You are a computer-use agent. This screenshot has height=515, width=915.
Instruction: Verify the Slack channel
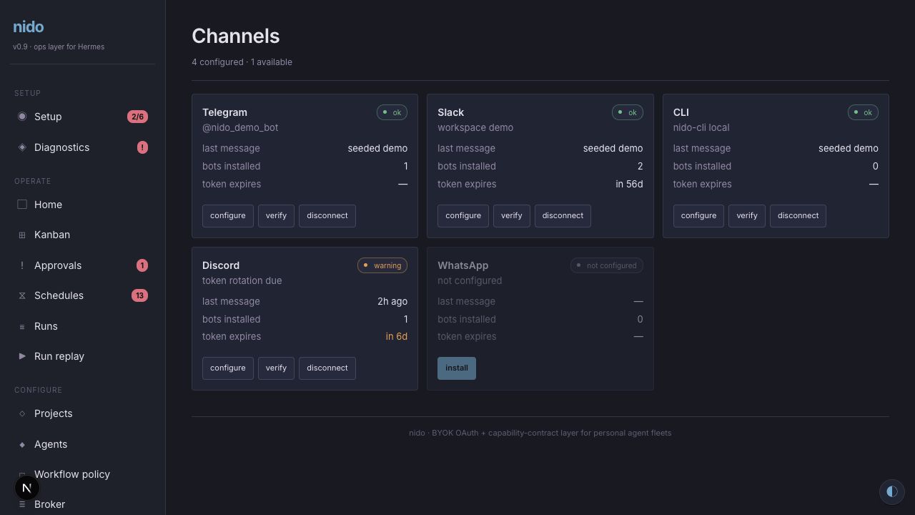click(512, 215)
